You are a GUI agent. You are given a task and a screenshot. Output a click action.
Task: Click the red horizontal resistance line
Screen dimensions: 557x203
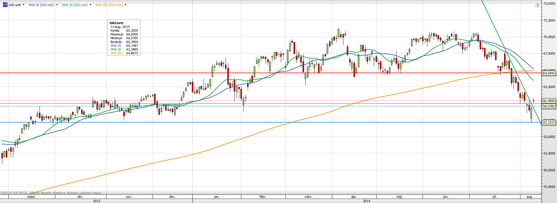270,73
